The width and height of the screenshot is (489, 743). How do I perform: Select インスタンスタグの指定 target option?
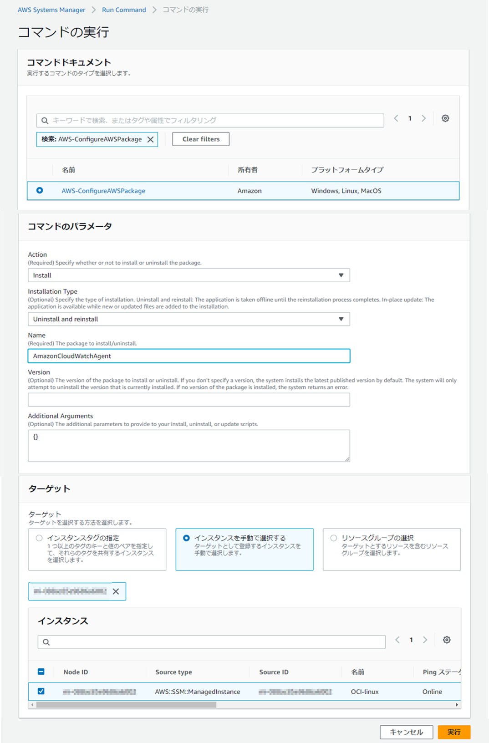97,549
